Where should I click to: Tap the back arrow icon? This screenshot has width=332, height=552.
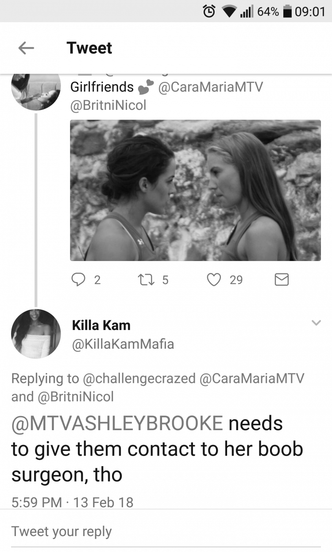(x=26, y=48)
